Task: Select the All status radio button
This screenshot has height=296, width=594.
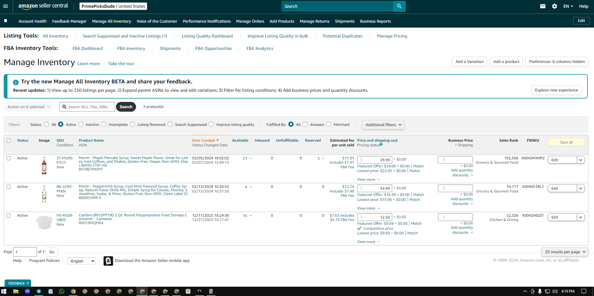Action: tap(47, 124)
